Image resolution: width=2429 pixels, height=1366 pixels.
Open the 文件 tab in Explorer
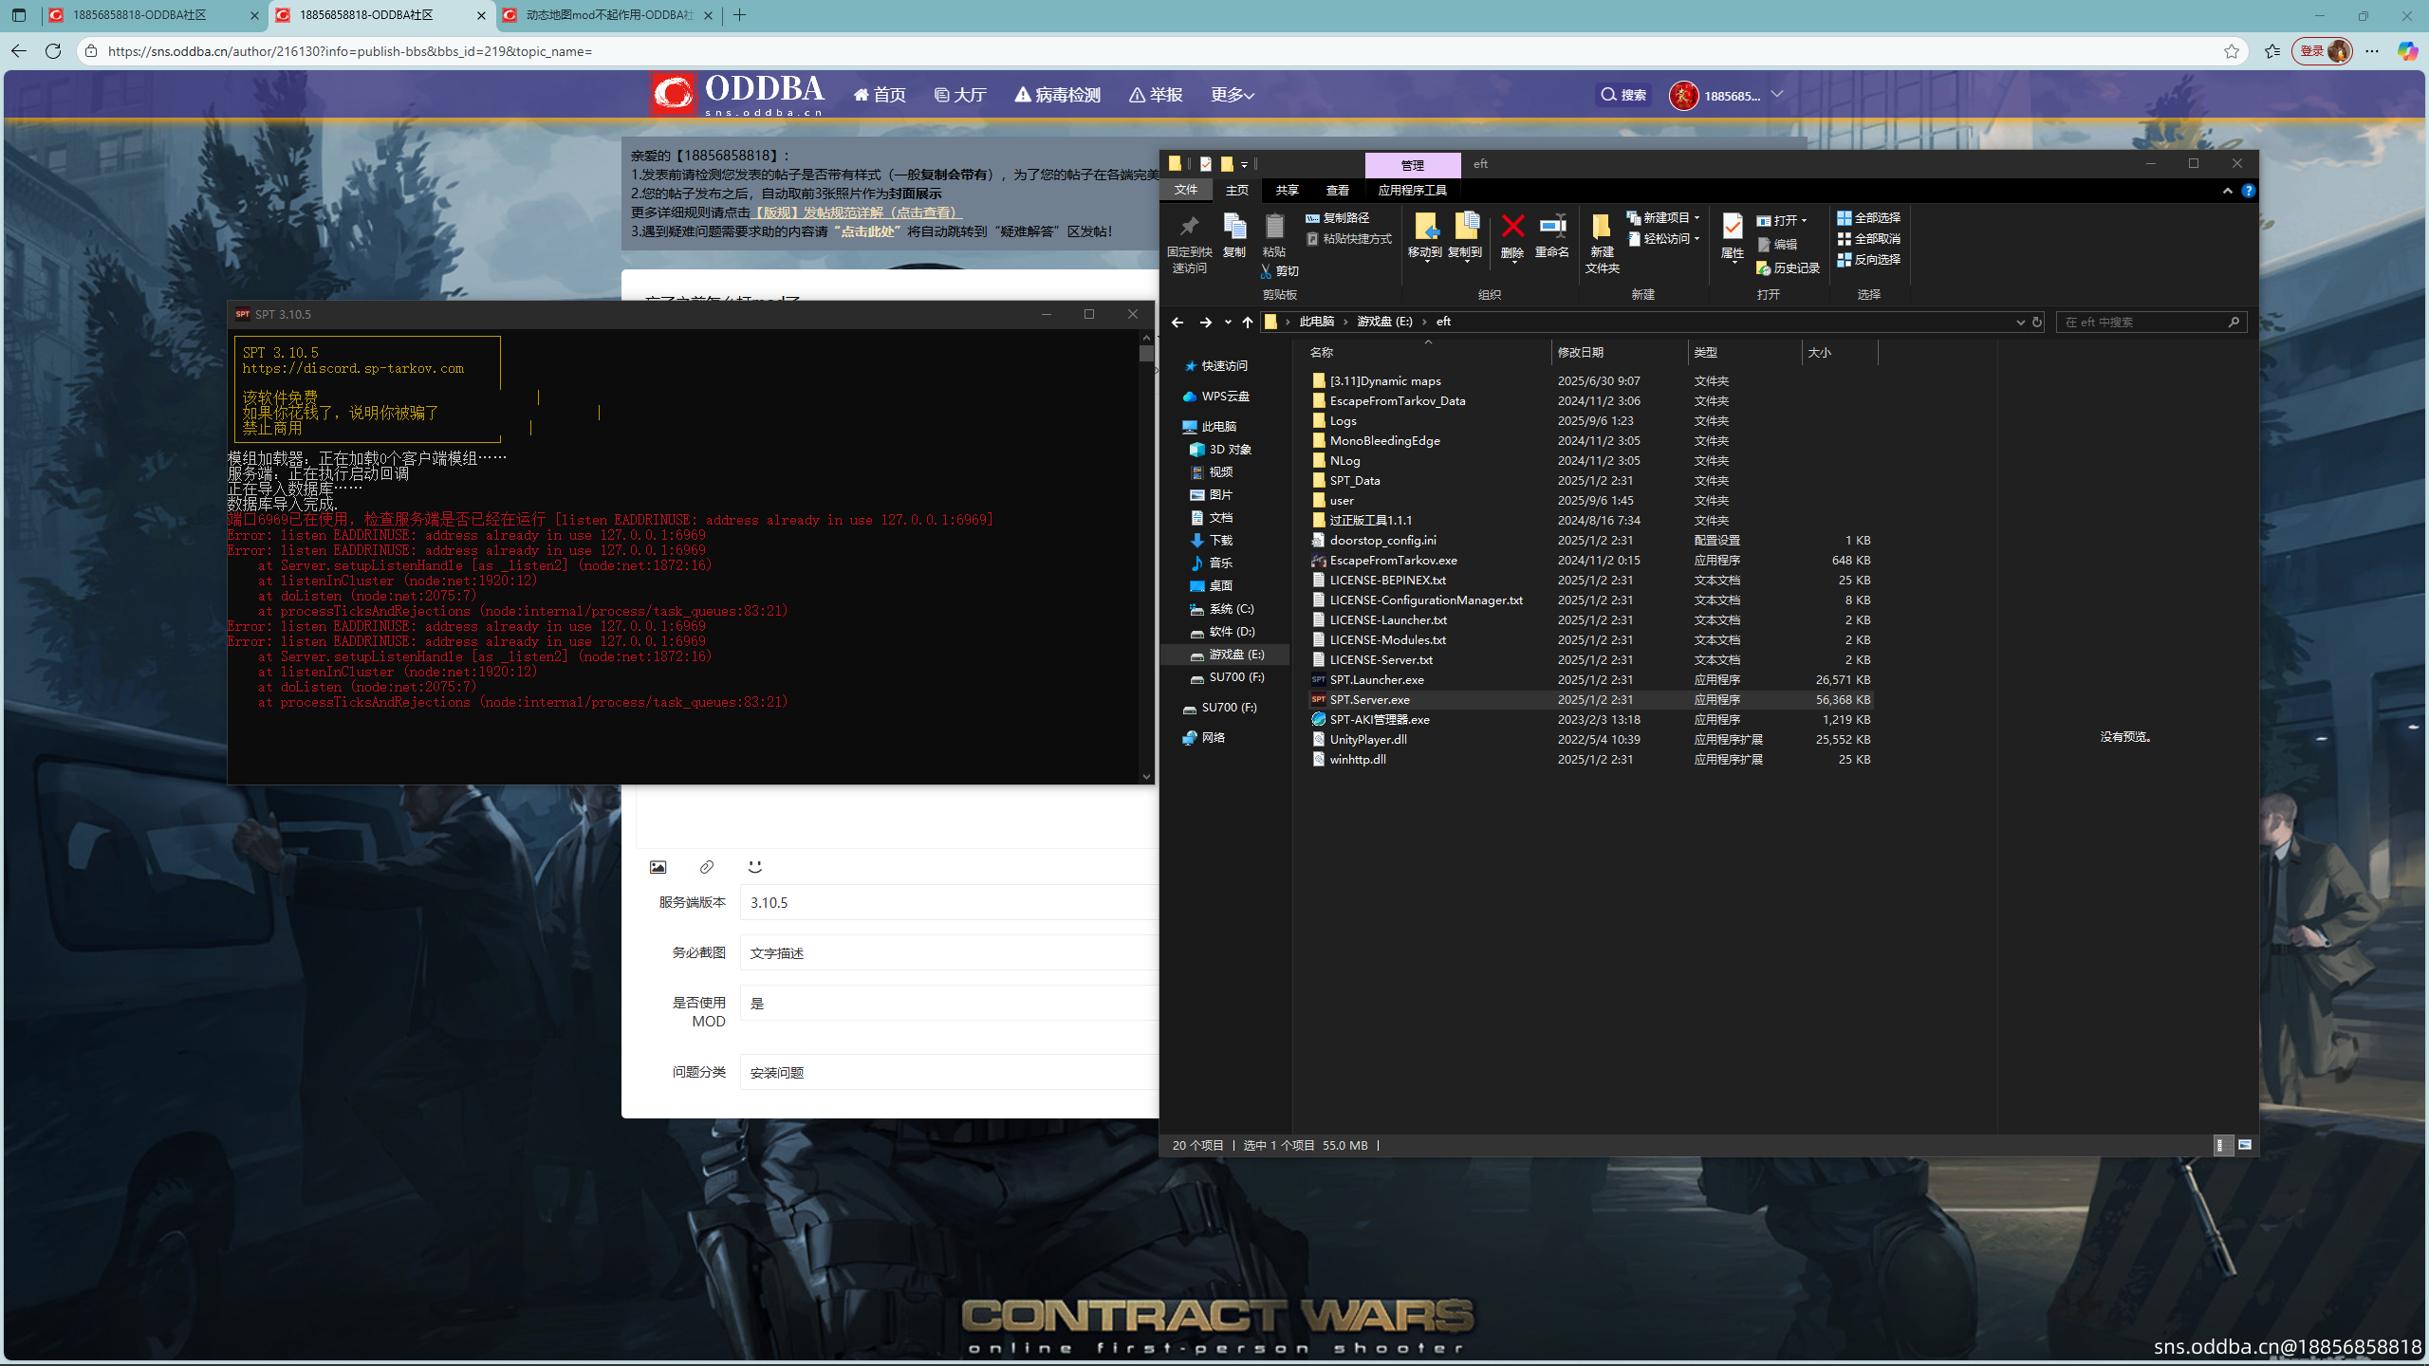coord(1186,190)
